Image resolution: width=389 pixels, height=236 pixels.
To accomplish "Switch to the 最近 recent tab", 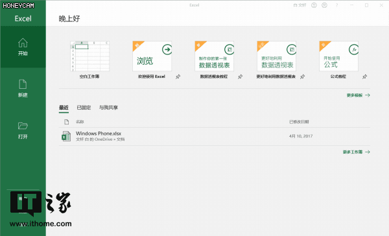I will [64, 108].
